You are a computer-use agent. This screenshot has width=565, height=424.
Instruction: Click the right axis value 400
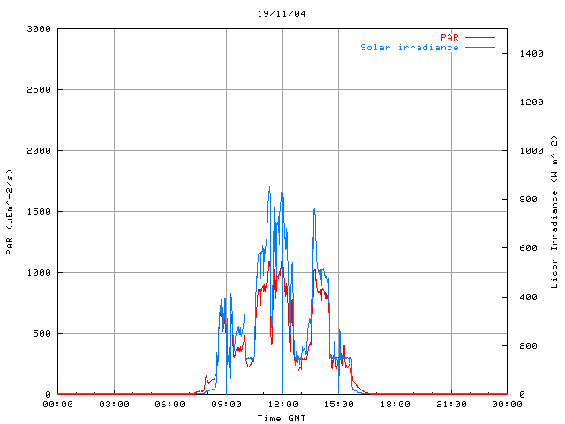click(x=528, y=298)
